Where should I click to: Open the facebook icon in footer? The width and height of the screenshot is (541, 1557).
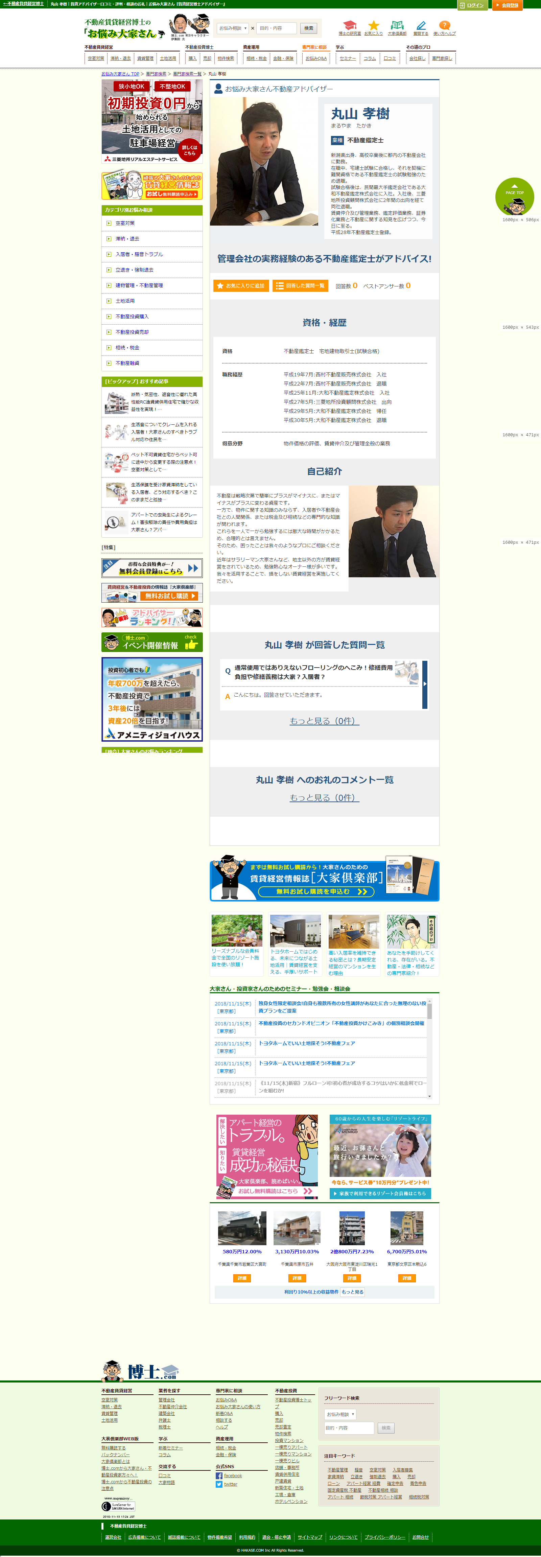click(219, 1475)
